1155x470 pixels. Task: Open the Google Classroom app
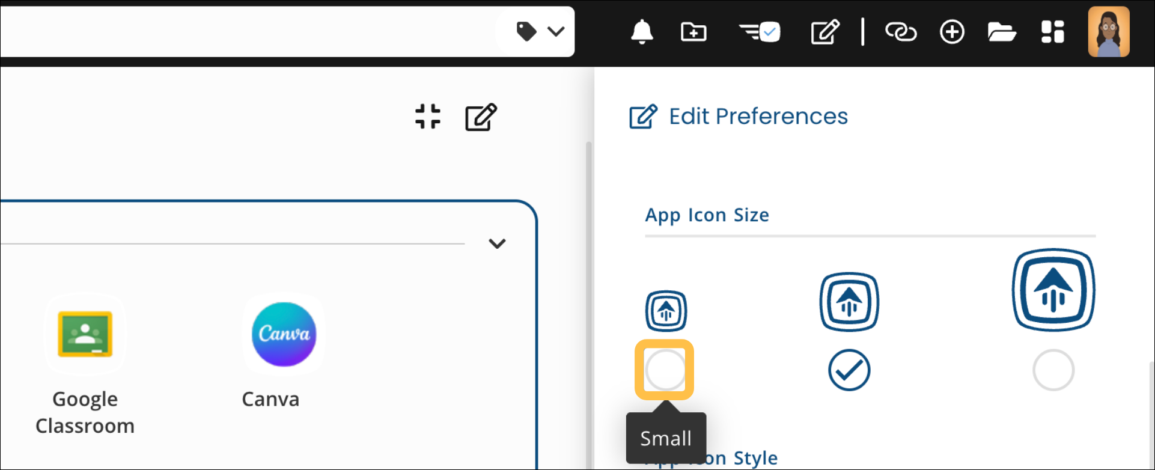pyautogui.click(x=85, y=334)
